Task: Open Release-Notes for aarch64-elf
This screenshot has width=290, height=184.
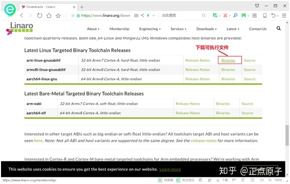Action: tap(188, 113)
